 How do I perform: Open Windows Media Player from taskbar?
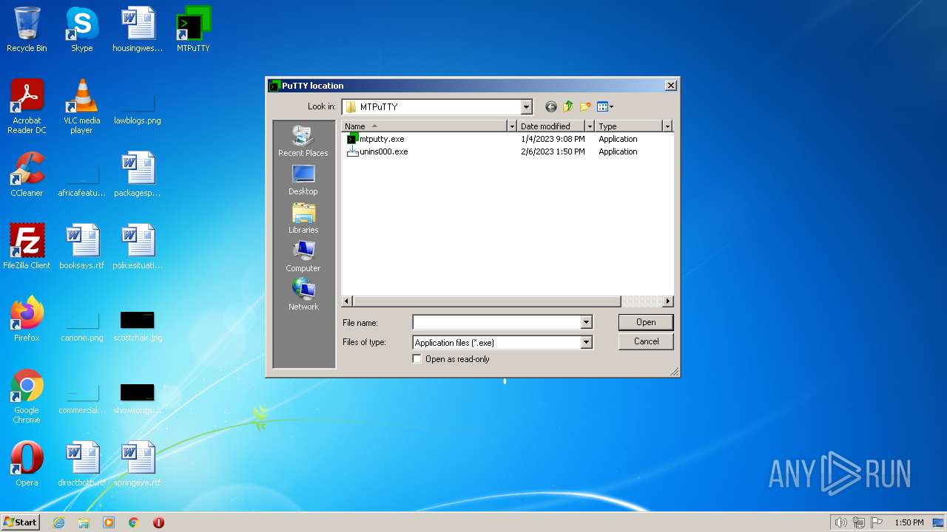tap(109, 522)
